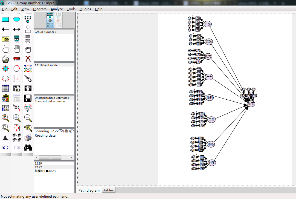296x199 pixels.
Task: Select the 12.19 file entry
Action: coord(54,163)
